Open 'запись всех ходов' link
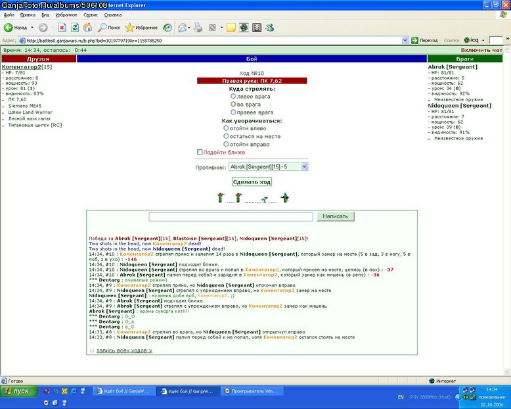The image size is (511, 409). [x=124, y=350]
